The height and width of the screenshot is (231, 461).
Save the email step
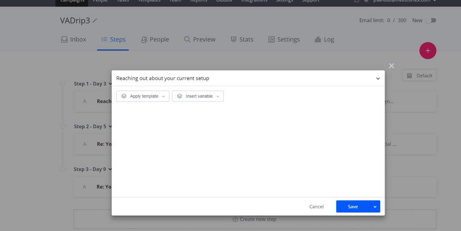click(353, 206)
